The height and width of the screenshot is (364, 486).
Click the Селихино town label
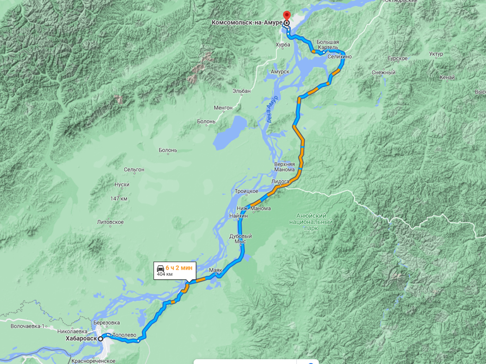340,57
